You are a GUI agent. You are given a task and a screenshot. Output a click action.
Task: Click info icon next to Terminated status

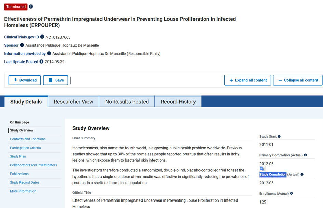click(31, 7)
